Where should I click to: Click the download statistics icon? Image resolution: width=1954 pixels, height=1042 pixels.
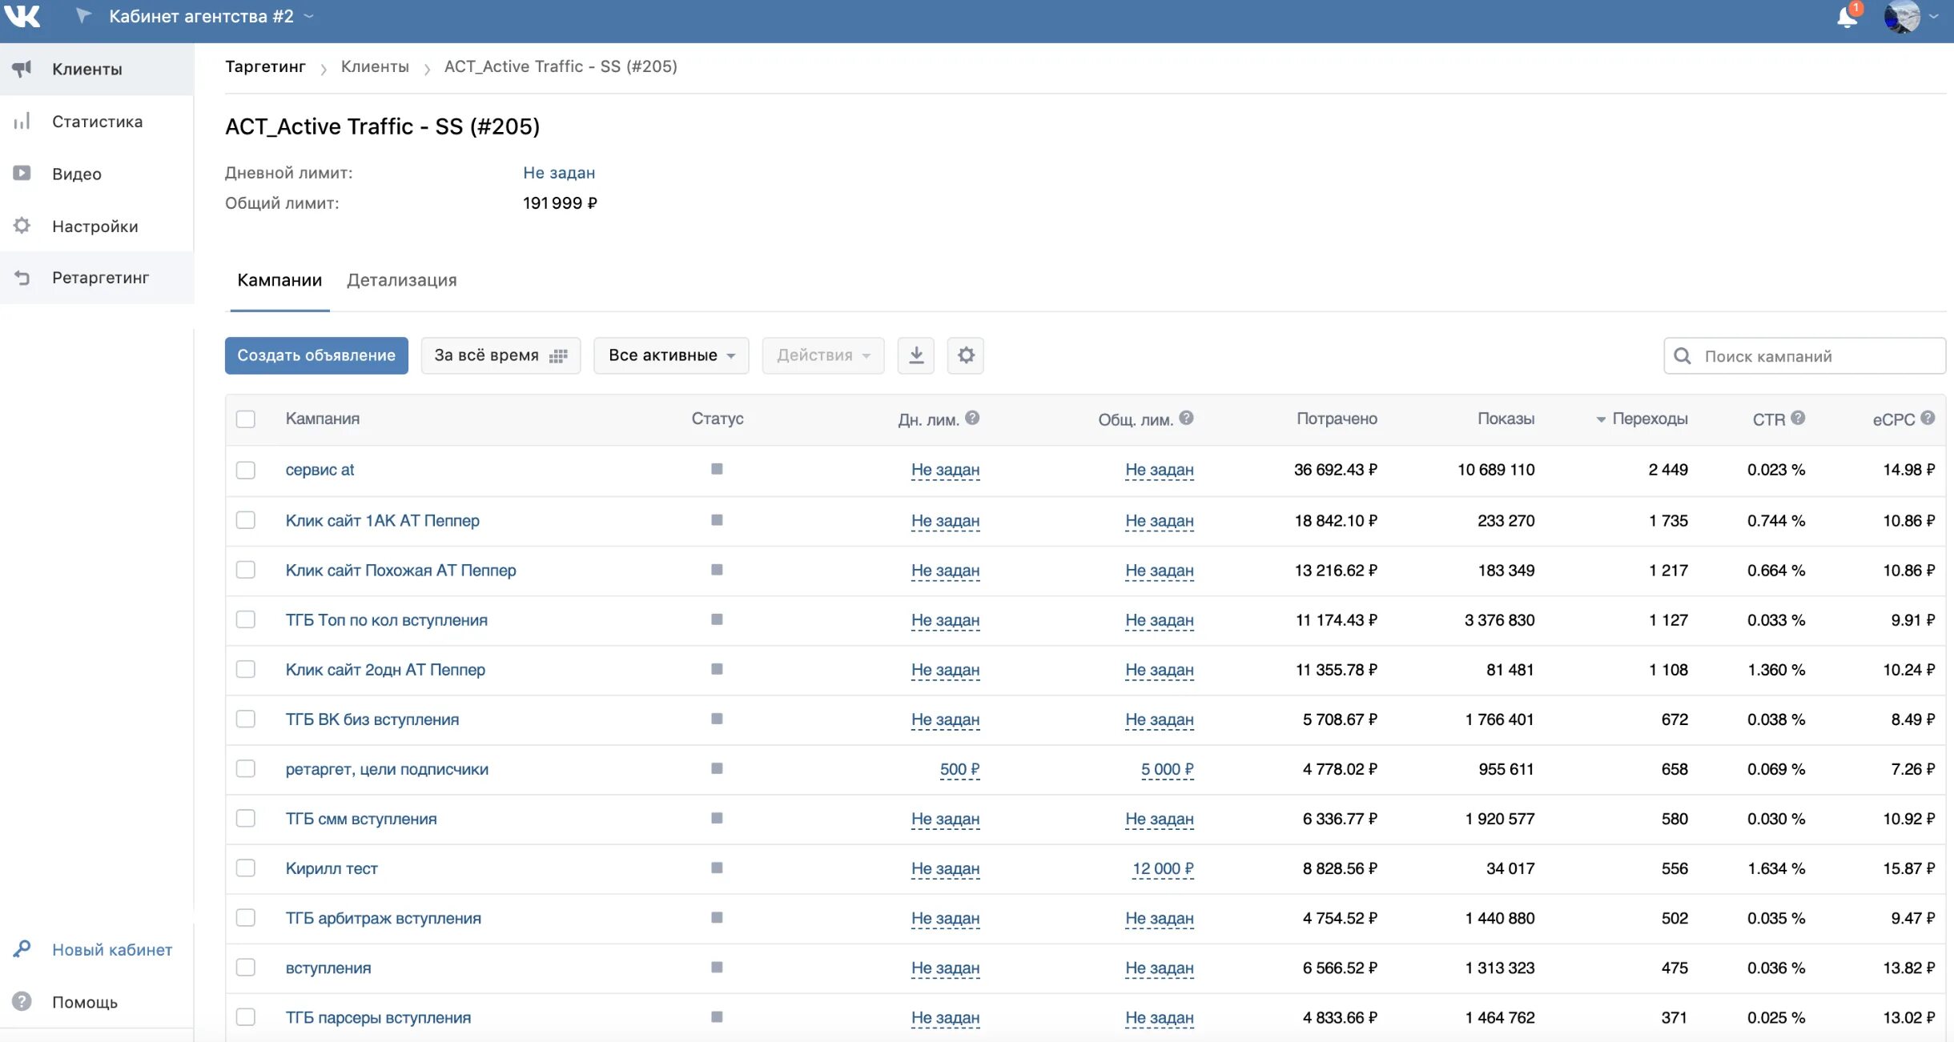point(916,355)
